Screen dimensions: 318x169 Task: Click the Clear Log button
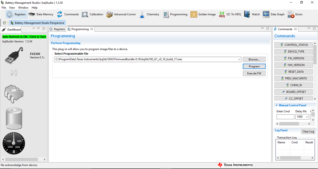tap(308, 131)
